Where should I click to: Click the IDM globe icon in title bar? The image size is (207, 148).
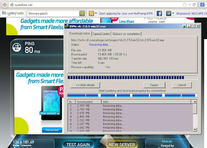click(67, 26)
